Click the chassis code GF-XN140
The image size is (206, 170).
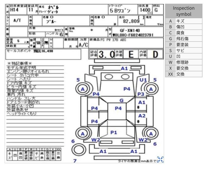[x=130, y=30]
